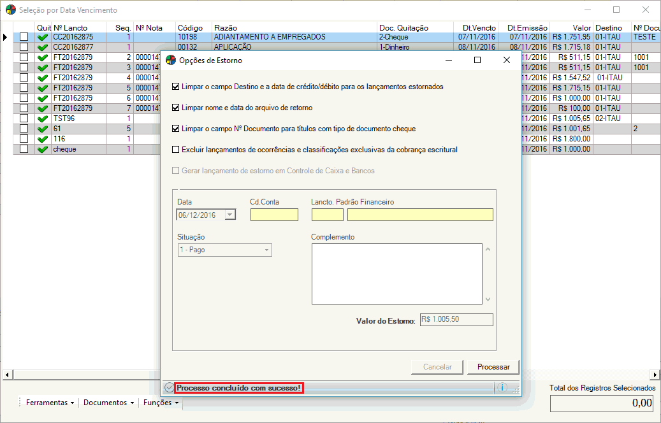Viewport: 661px width, 423px height.
Task: Open the Funções dropdown menu
Action: [161, 403]
